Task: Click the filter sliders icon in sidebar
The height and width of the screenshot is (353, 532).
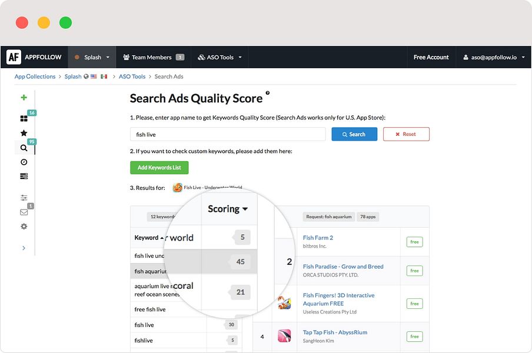Action: point(24,197)
